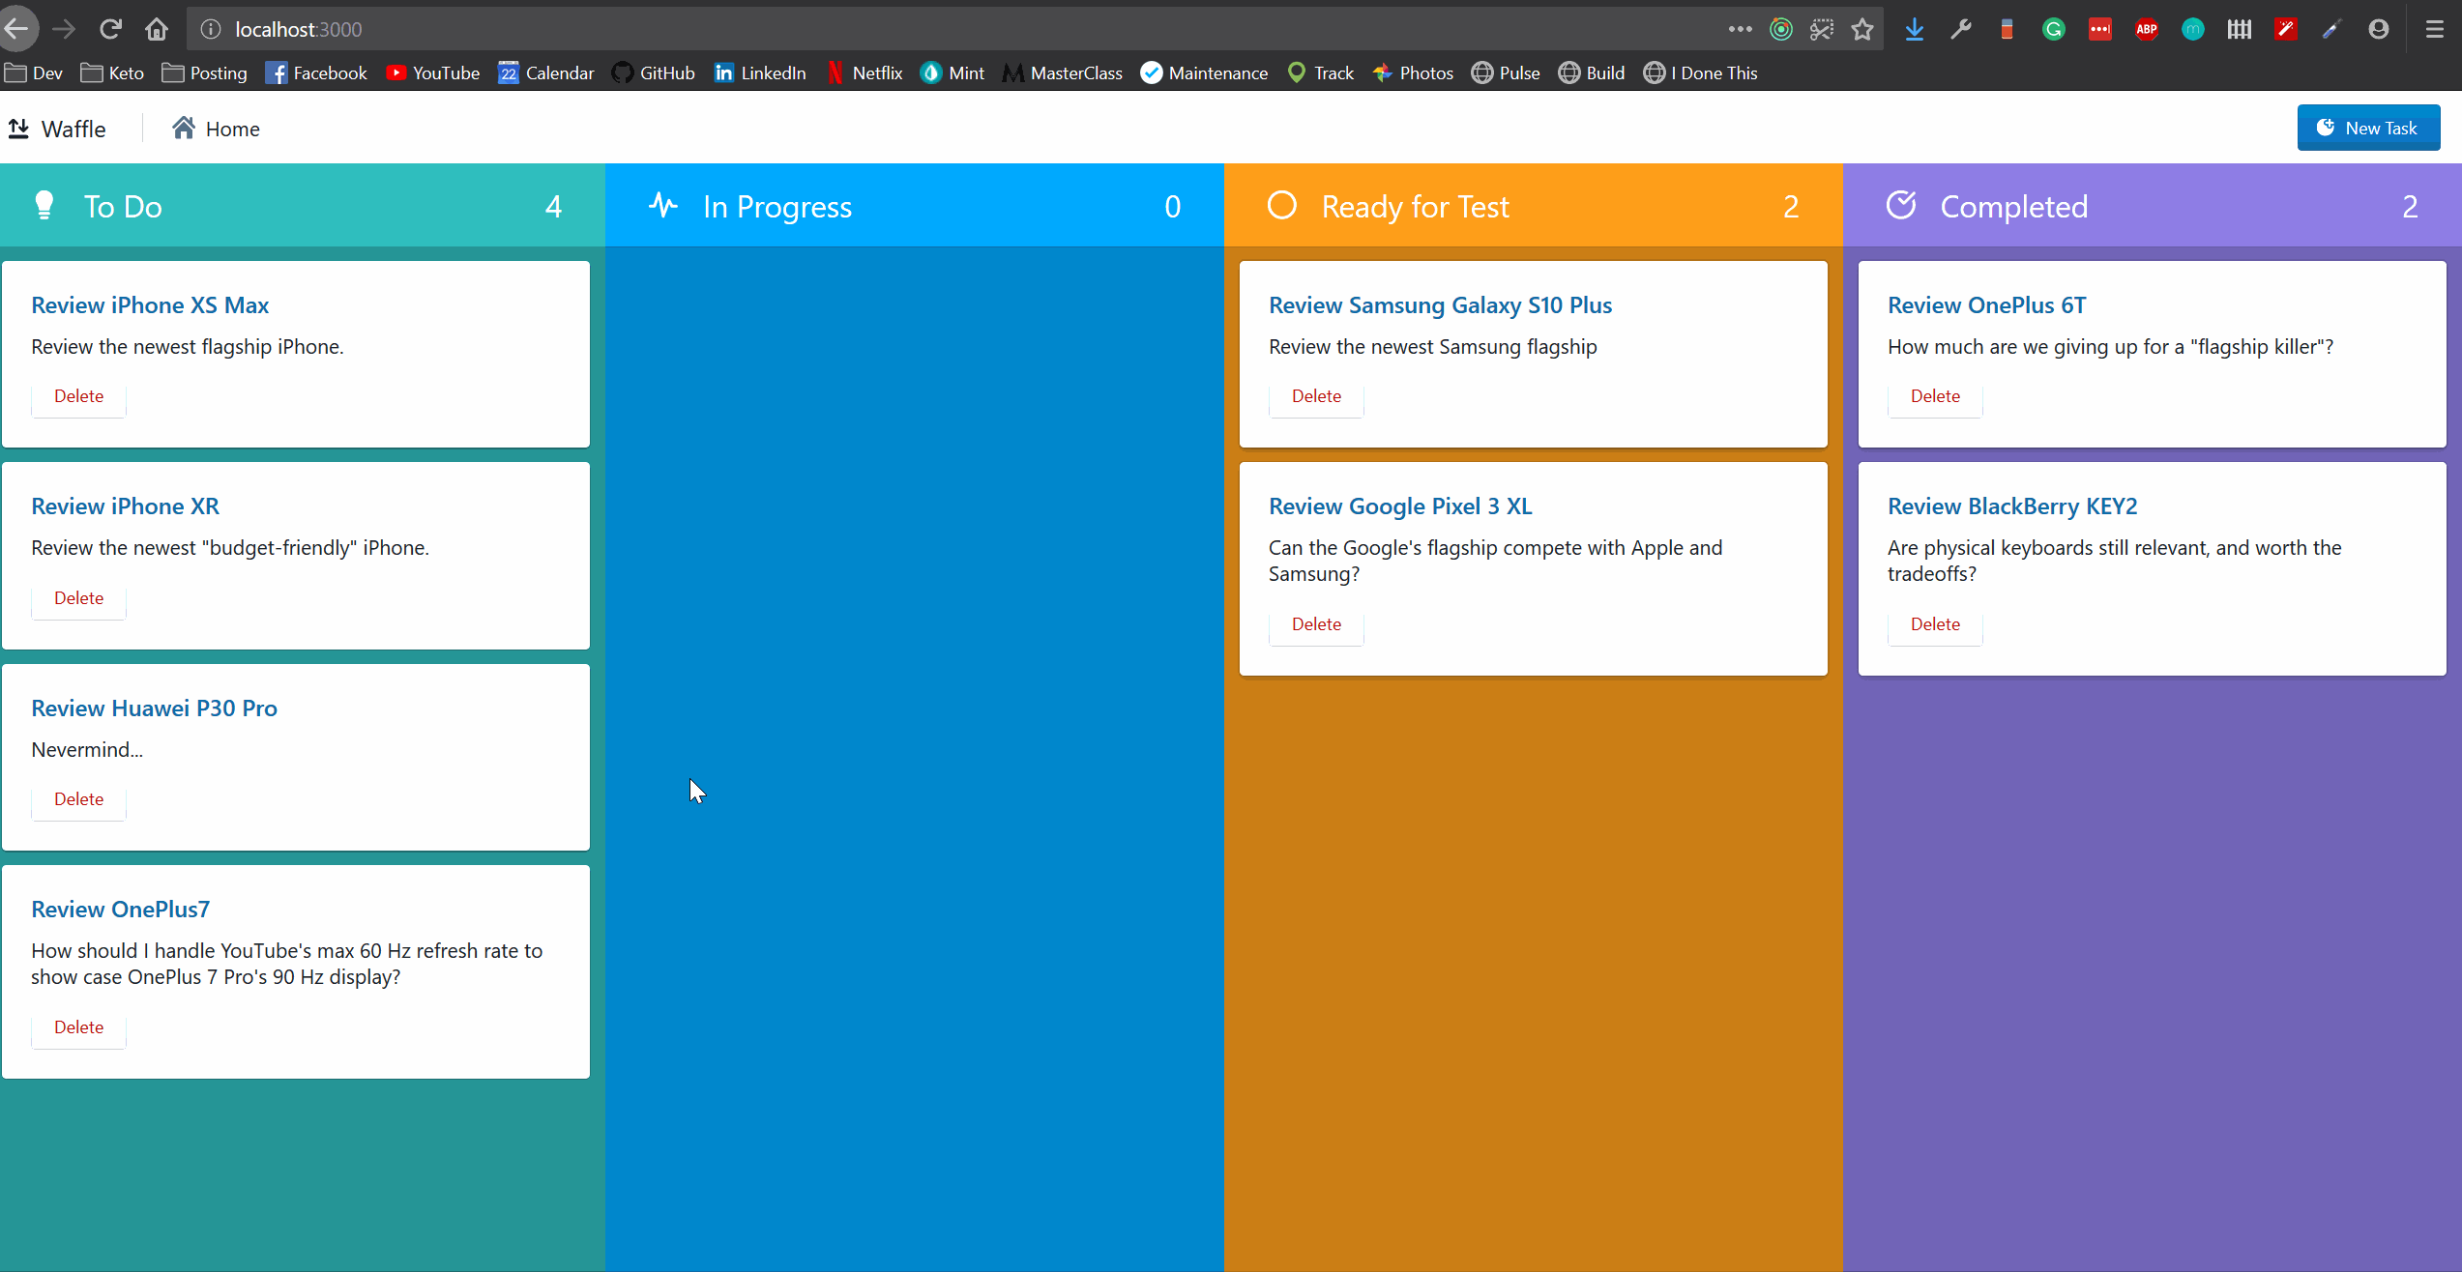Open the Dev bookmarks folder
2462x1272 pixels.
pyautogui.click(x=35, y=72)
